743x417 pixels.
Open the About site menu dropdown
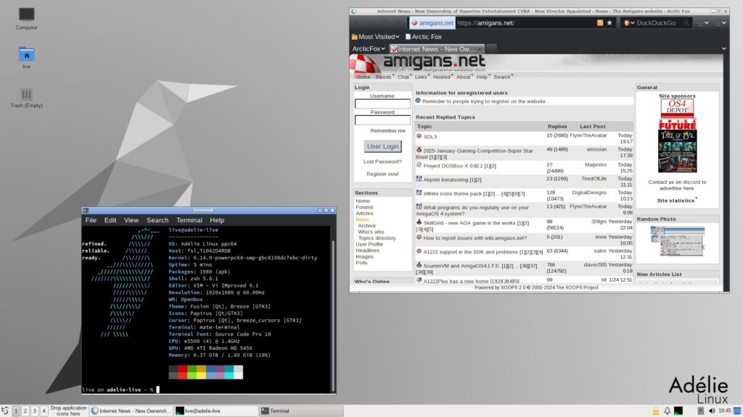click(464, 77)
